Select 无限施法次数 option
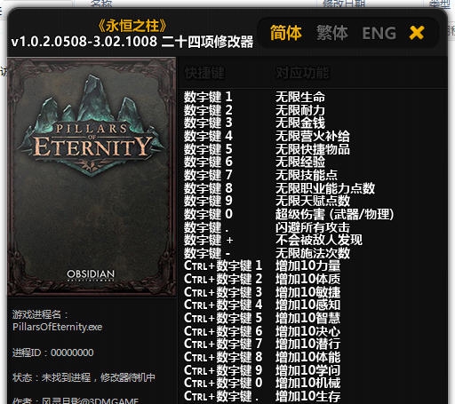 coord(313,253)
